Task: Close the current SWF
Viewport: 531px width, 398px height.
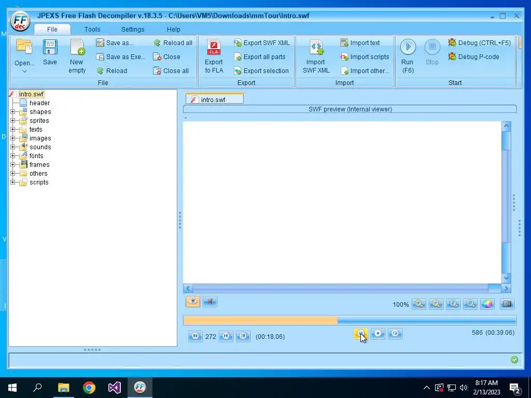Action: click(x=166, y=57)
